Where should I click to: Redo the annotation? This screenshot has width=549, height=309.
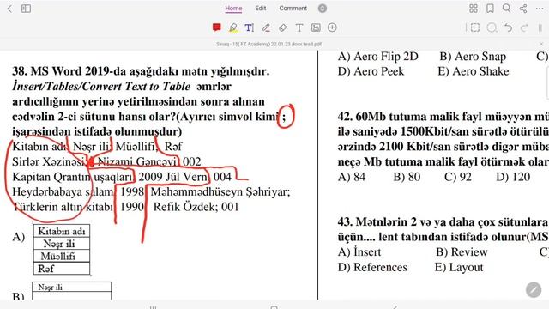[x=524, y=27]
